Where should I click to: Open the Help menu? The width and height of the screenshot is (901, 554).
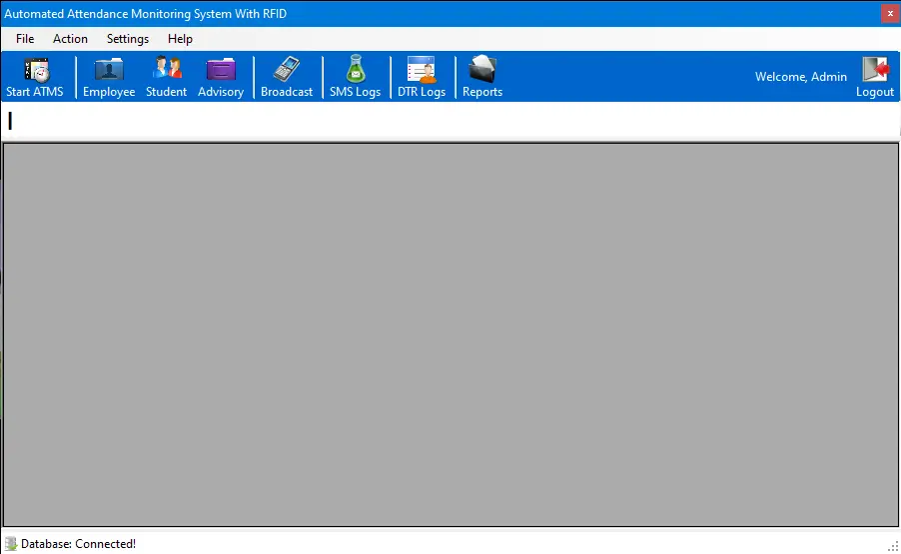click(180, 39)
